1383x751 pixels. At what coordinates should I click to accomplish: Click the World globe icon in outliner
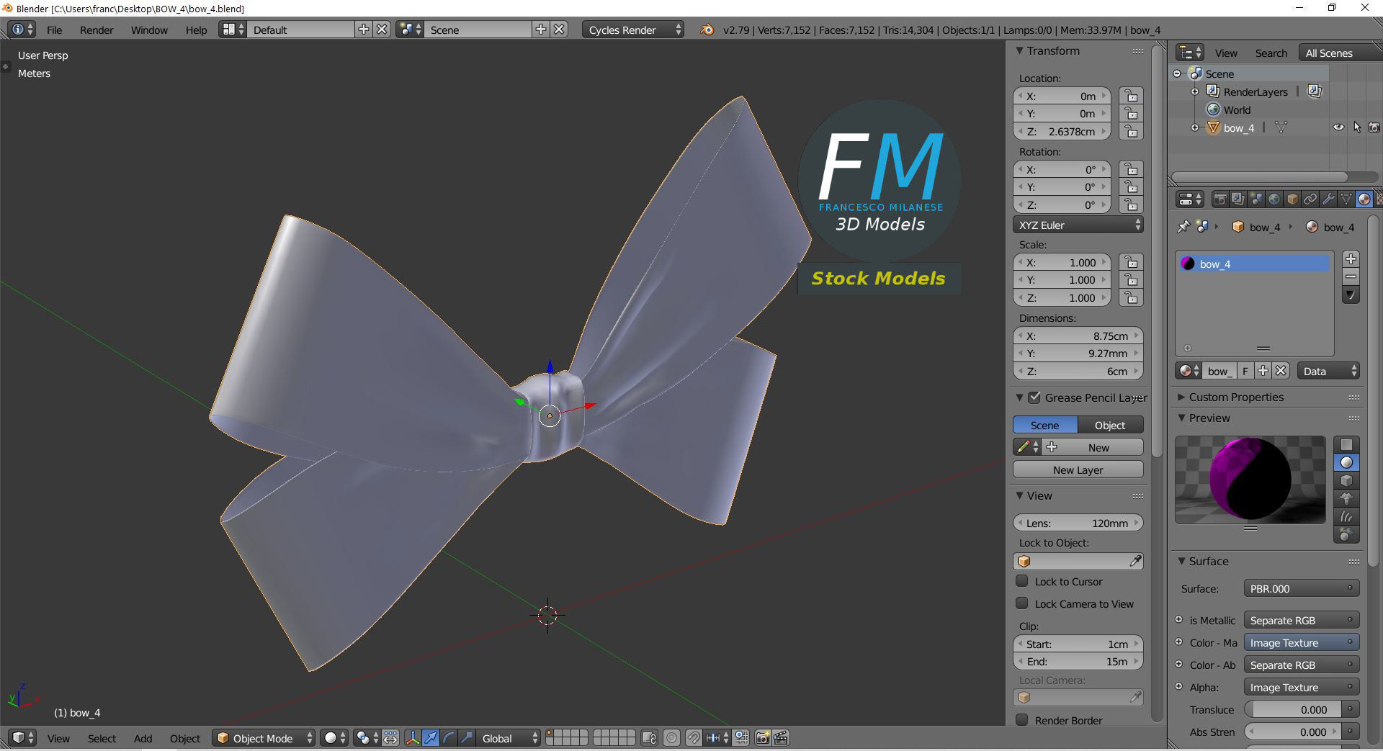1214,109
